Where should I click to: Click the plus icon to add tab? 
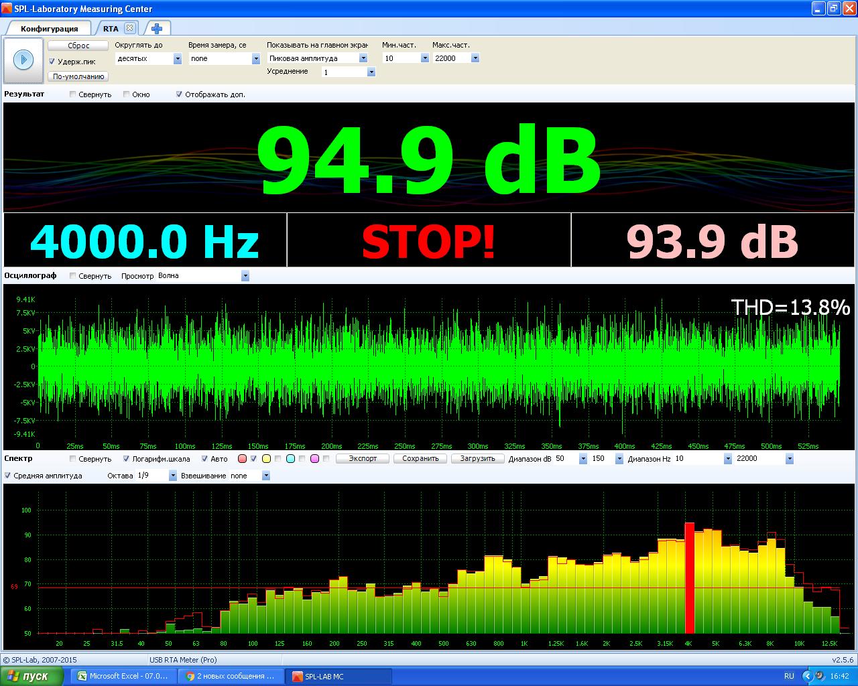coord(157,29)
